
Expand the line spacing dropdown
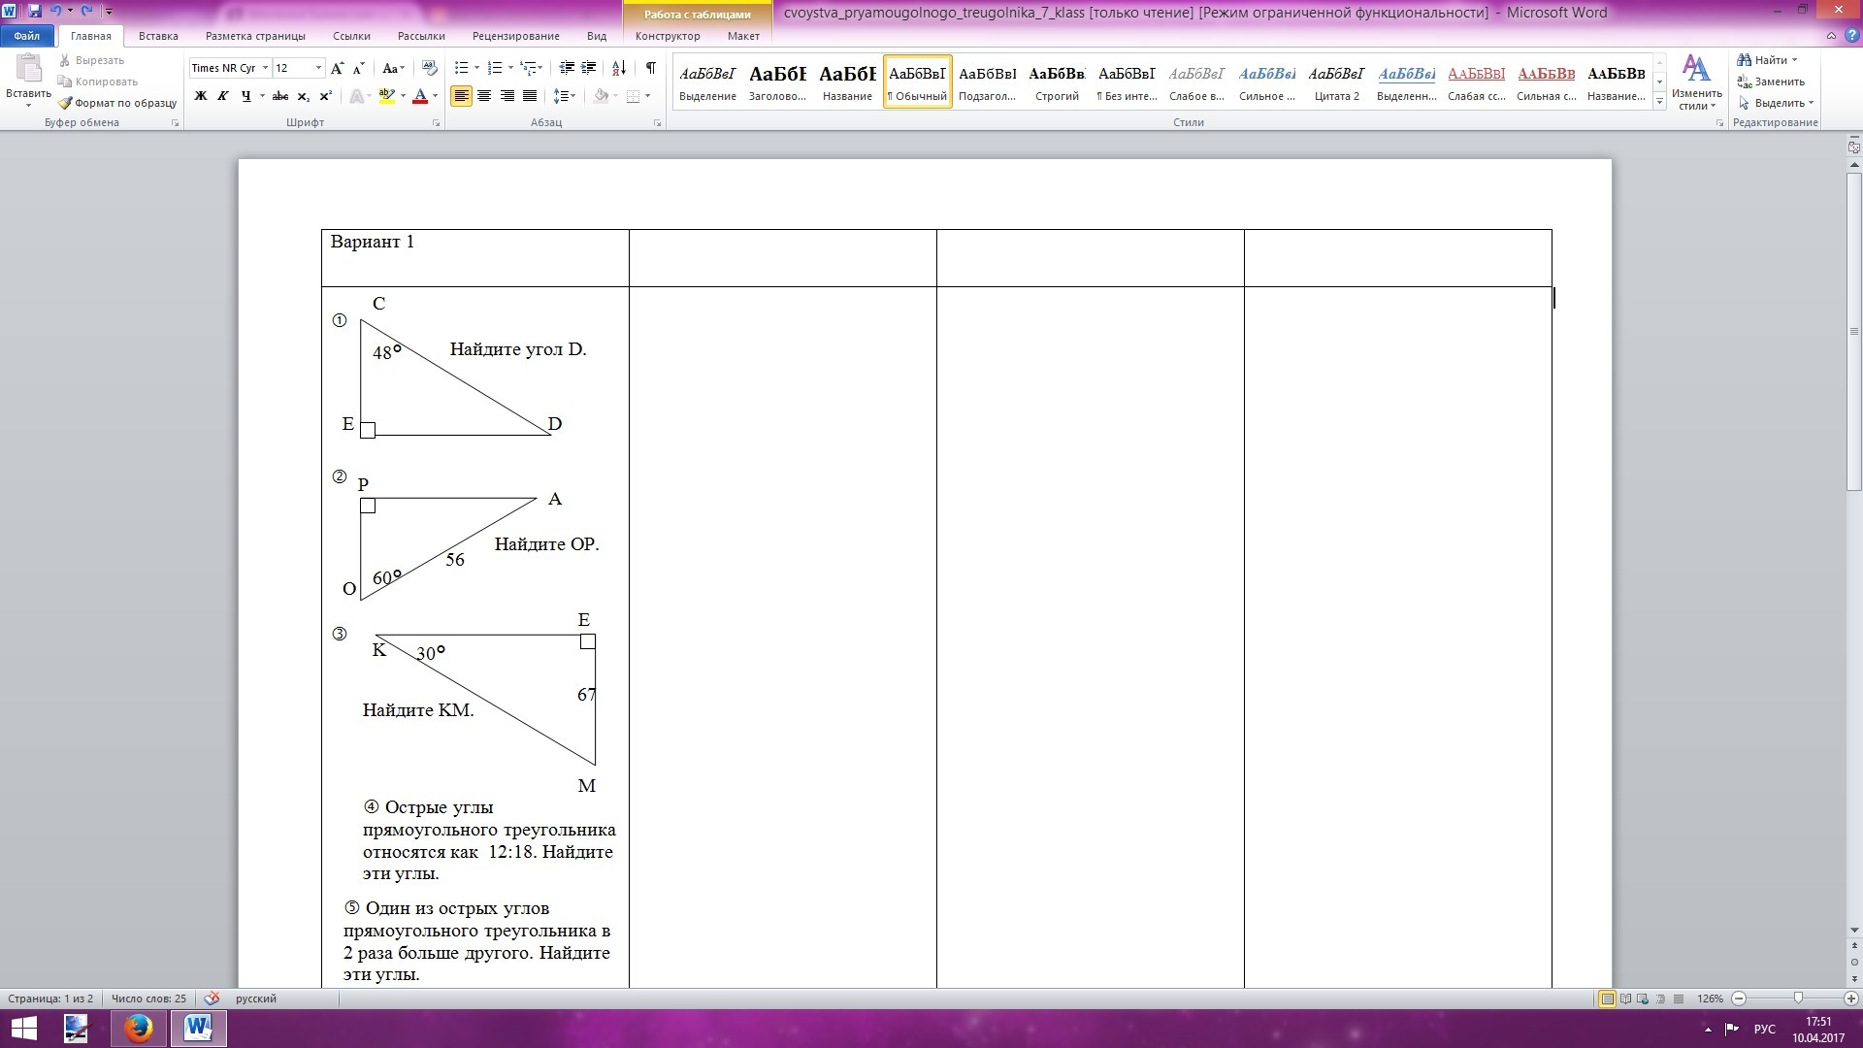[573, 96]
